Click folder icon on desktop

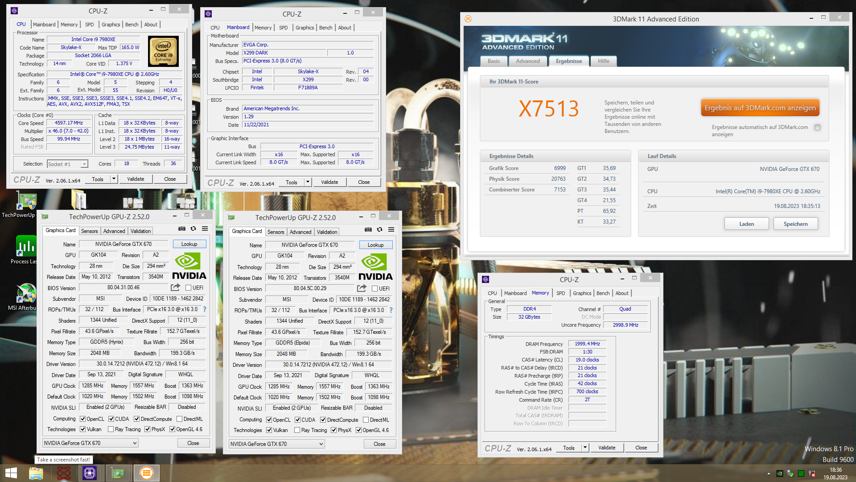tap(78, 199)
